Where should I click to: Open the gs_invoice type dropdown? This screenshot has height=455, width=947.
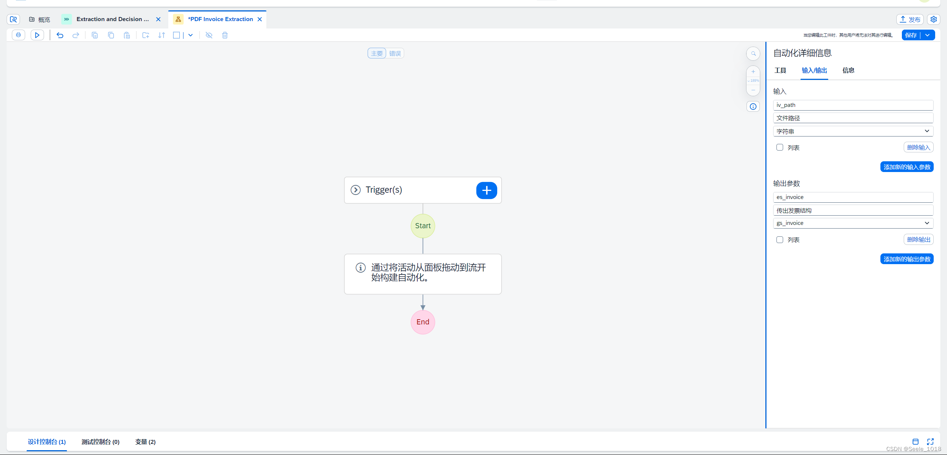853,223
